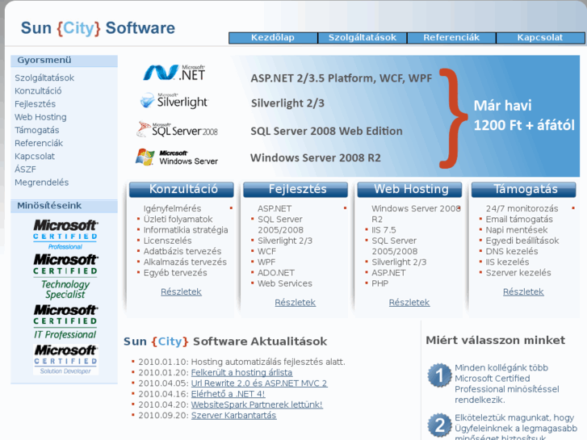Click the Microsoft Windows Server logo

tap(177, 157)
